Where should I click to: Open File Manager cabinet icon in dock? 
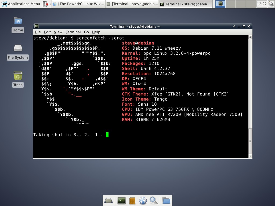coord(132,201)
